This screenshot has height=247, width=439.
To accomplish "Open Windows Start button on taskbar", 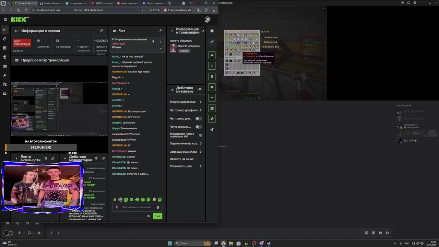I will pyautogui.click(x=170, y=243).
